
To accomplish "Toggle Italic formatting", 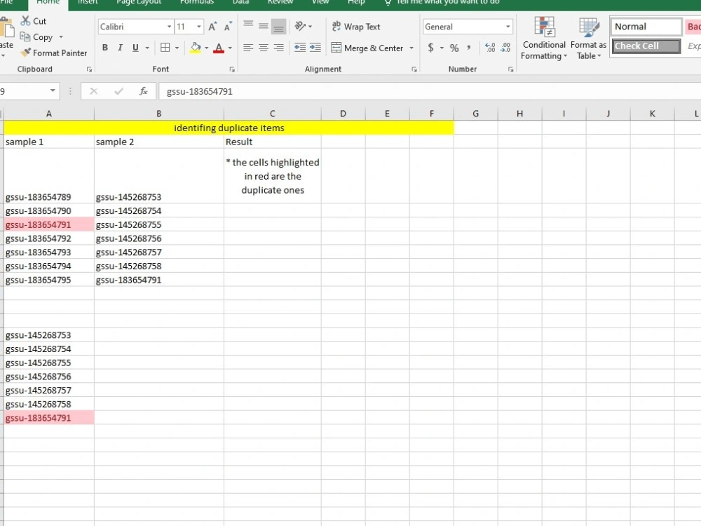I will click(120, 48).
